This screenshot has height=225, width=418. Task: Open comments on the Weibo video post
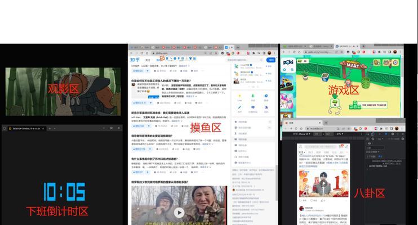click(x=313, y=200)
